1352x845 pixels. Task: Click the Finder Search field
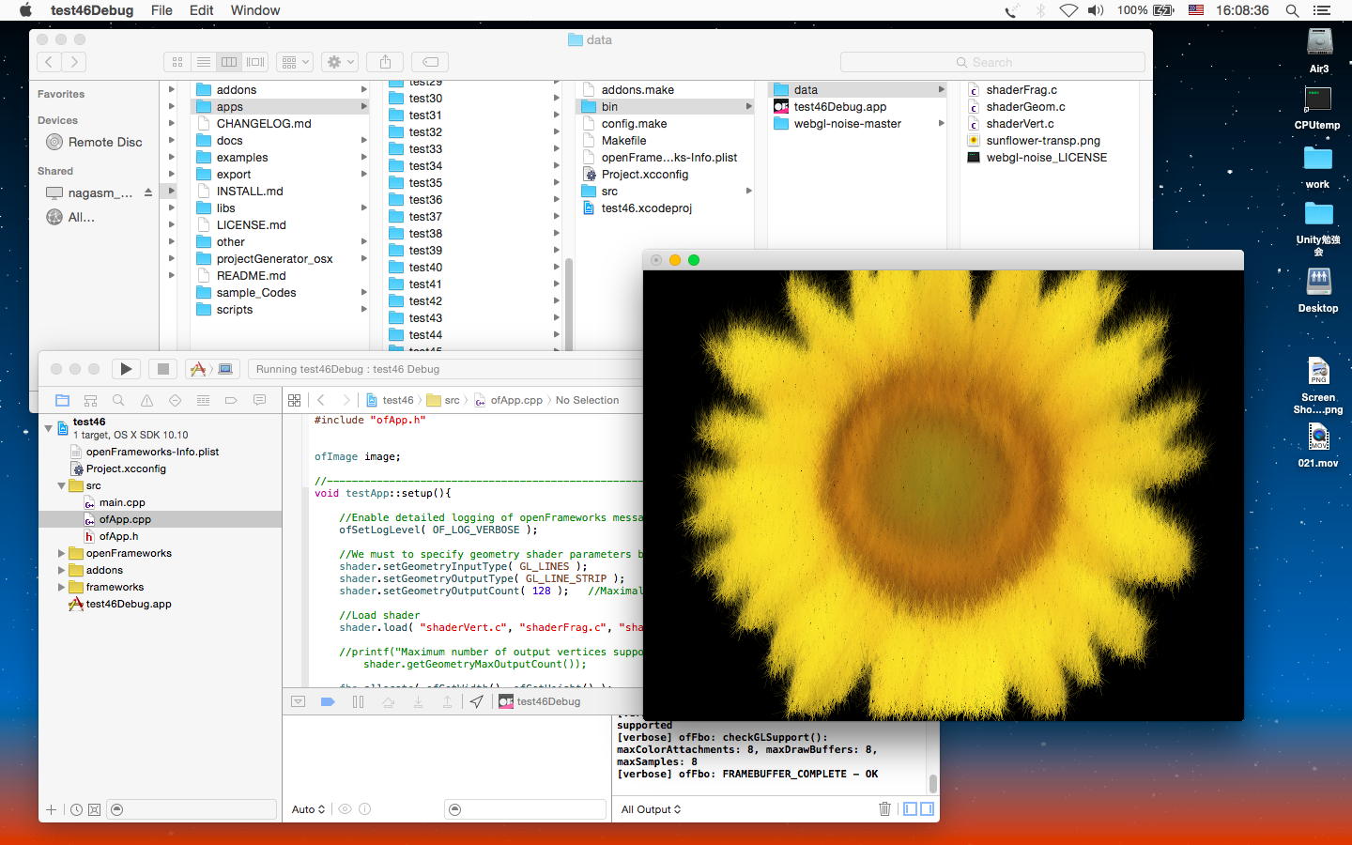pos(992,62)
